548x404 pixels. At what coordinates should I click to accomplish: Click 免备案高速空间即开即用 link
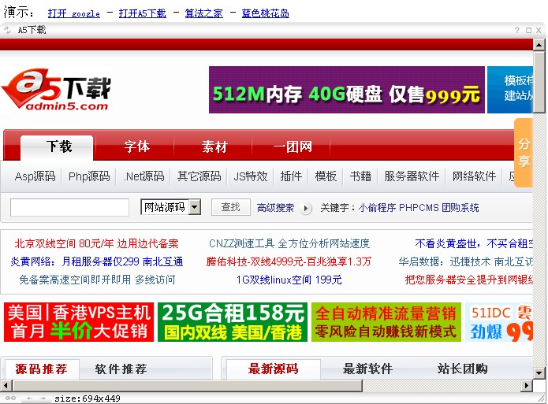pyautogui.click(x=97, y=280)
